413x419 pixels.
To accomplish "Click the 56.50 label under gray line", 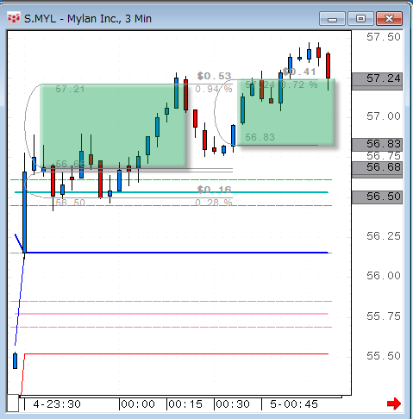I will (x=70, y=203).
